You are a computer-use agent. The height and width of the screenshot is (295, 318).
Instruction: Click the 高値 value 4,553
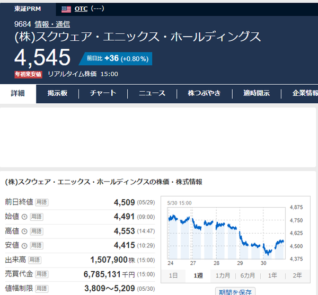[124, 231]
